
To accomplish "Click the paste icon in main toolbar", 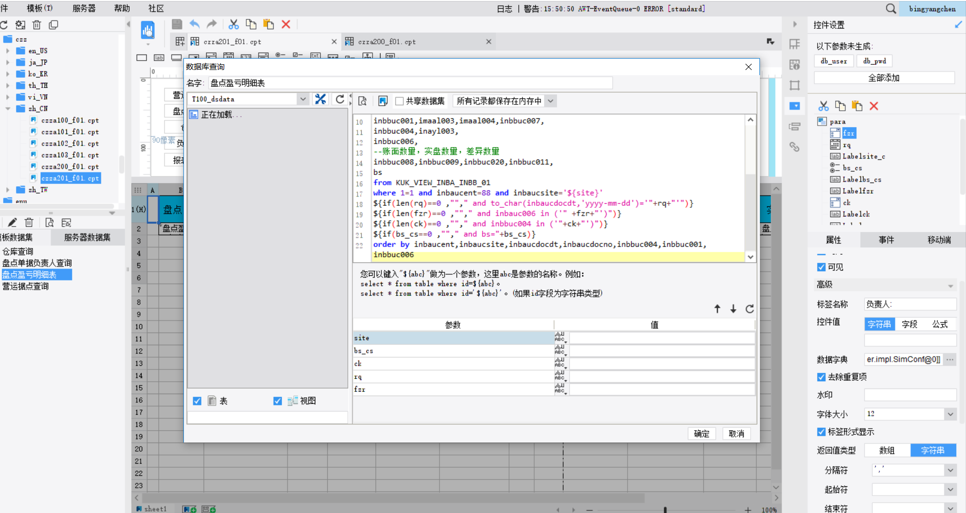I will (268, 24).
